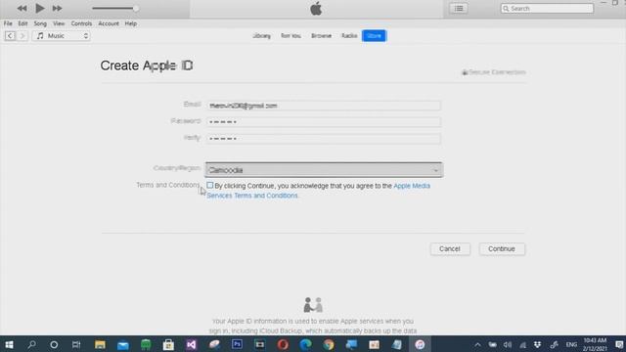This screenshot has height=352, width=626.
Task: Select the Store tab
Action: 374,36
